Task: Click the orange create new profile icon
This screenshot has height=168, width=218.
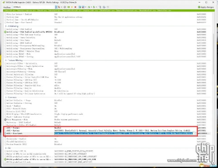Action: pos(72,7)
